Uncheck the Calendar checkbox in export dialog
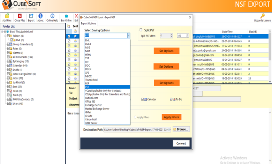The height and width of the screenshot is (164, 272). click(142, 99)
